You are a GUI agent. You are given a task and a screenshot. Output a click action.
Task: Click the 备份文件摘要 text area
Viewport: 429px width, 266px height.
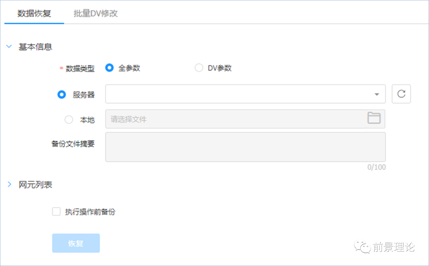(245, 147)
